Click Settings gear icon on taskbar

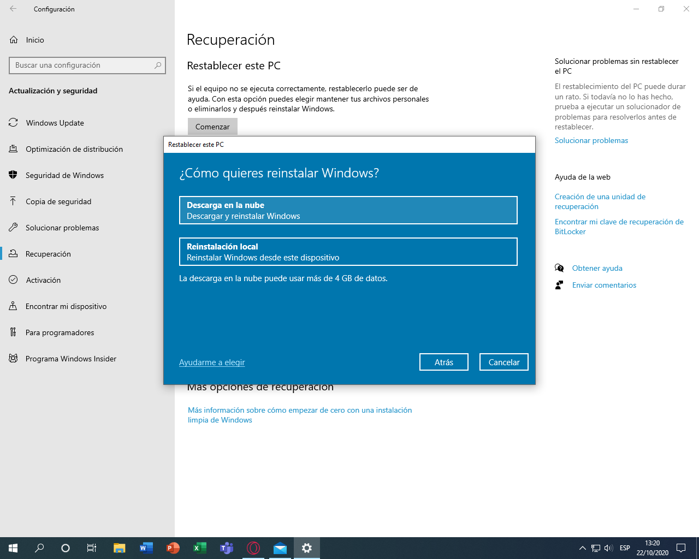(307, 548)
